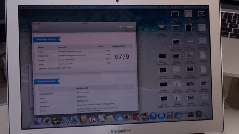The width and height of the screenshot is (239, 134).
Task: Open Calendar icon showing 15
Action: (x=92, y=119)
